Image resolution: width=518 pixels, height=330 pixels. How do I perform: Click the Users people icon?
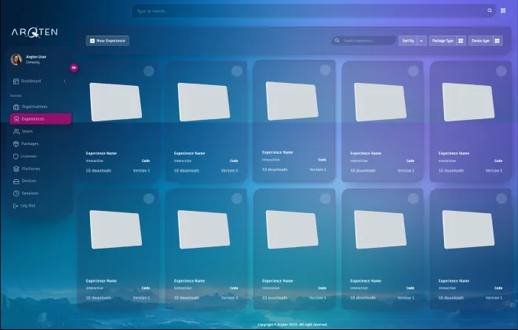(x=16, y=132)
